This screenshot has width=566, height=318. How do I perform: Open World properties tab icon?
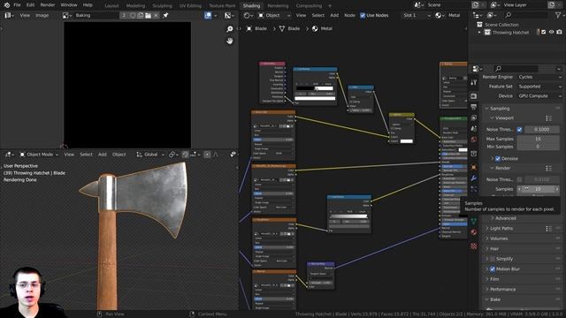coord(474,140)
